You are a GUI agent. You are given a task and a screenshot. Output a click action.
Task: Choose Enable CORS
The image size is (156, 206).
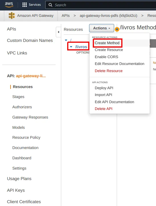[x=106, y=57]
